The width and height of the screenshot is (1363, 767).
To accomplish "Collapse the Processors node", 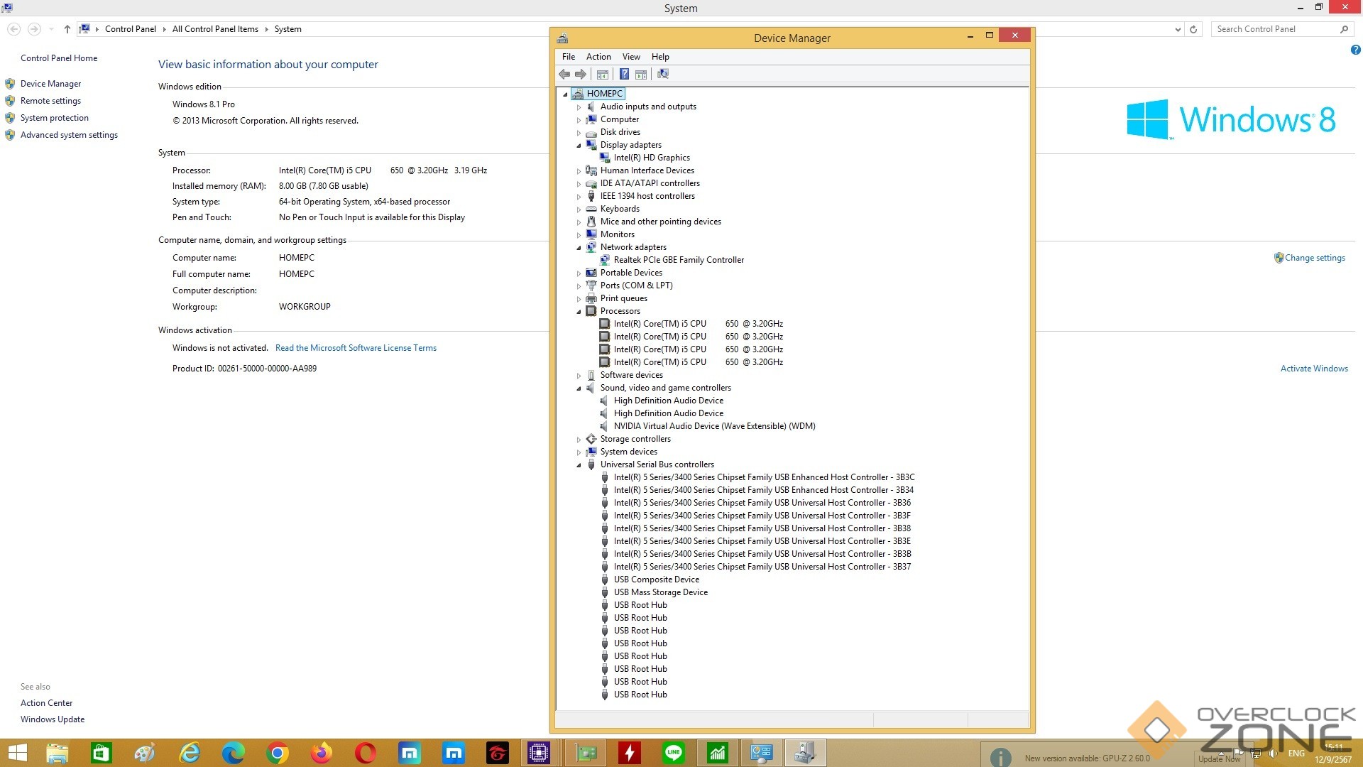I will [579, 312].
